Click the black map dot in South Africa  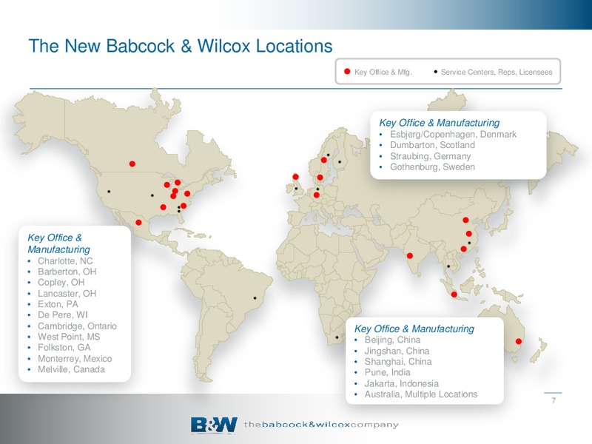pyautogui.click(x=337, y=337)
